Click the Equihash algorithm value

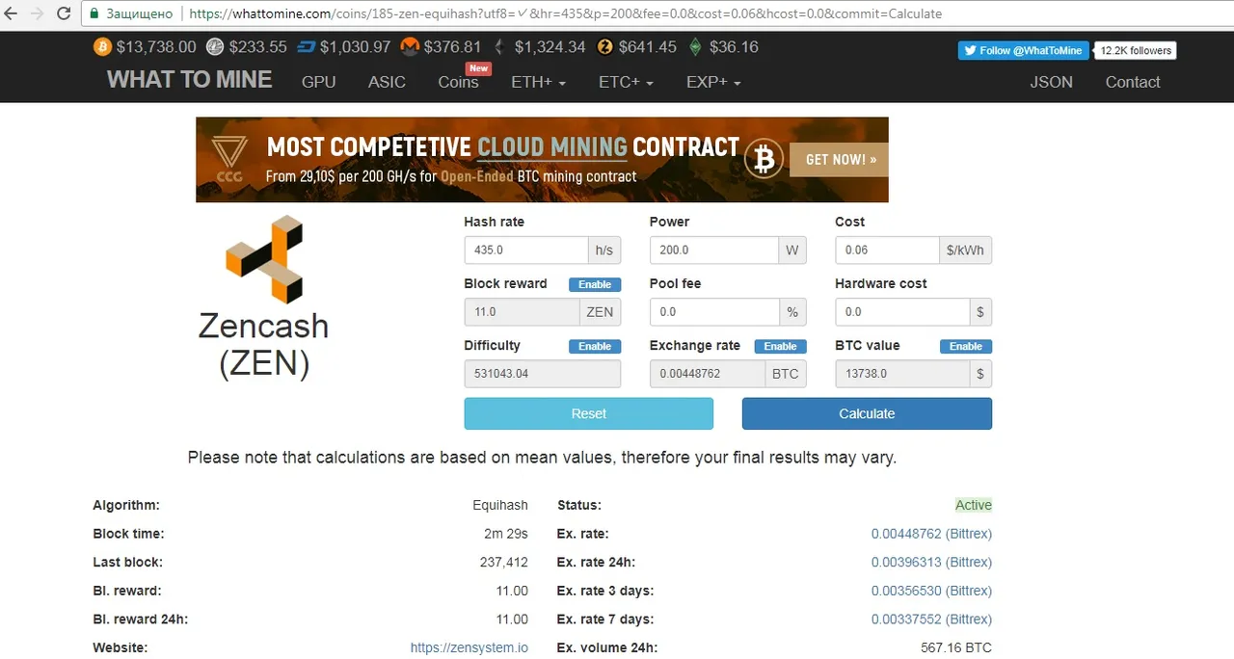(x=500, y=505)
